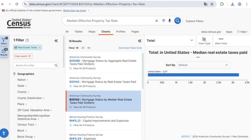Show 25 results per view

[83, 48]
